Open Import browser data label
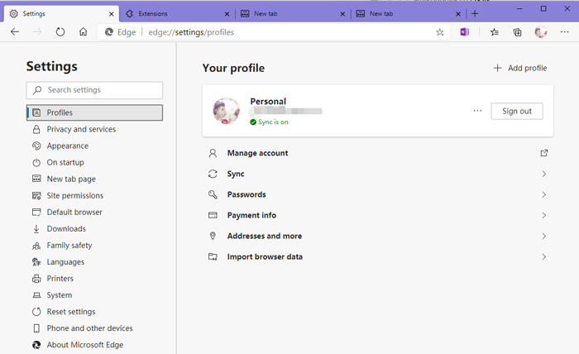Image resolution: width=579 pixels, height=354 pixels. tap(265, 256)
